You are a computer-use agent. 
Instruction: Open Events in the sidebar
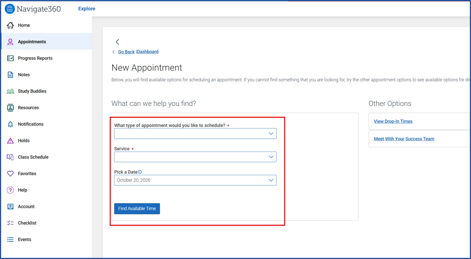pyautogui.click(x=46, y=239)
